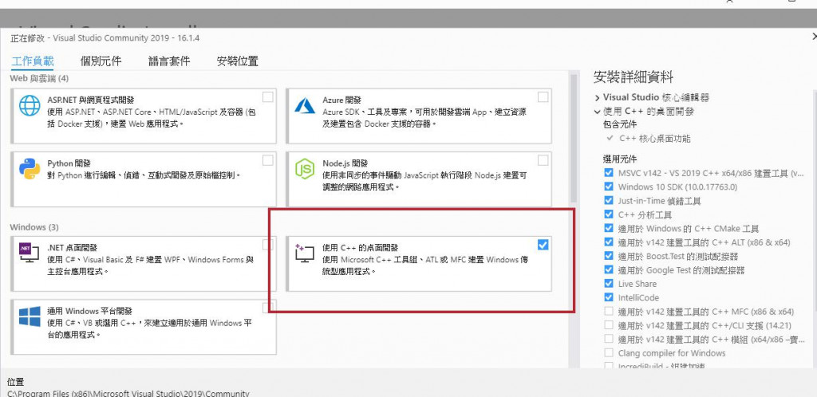Click the '選用元件' optional components label

[620, 159]
